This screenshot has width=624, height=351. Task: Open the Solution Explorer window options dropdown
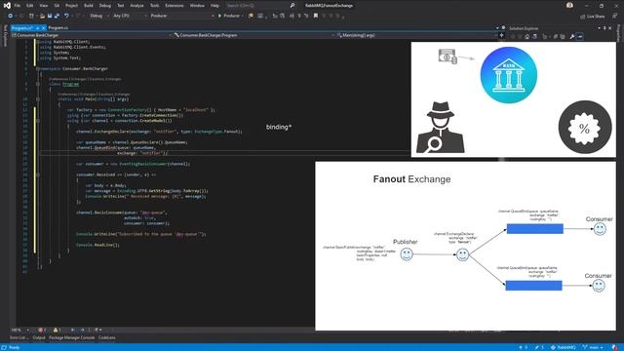tap(599, 28)
